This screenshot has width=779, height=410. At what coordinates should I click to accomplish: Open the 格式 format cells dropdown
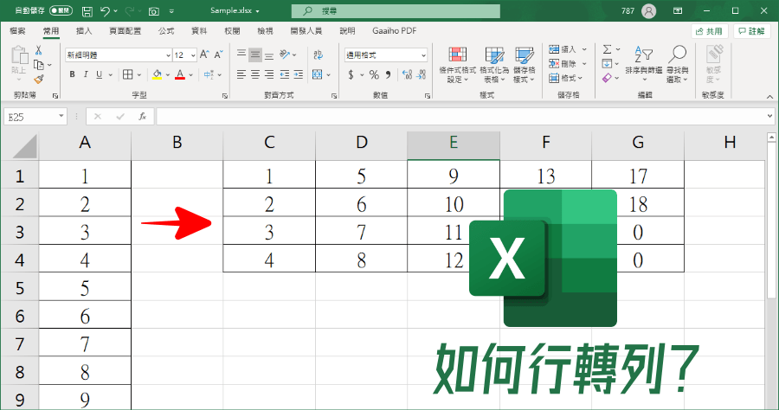(566, 78)
